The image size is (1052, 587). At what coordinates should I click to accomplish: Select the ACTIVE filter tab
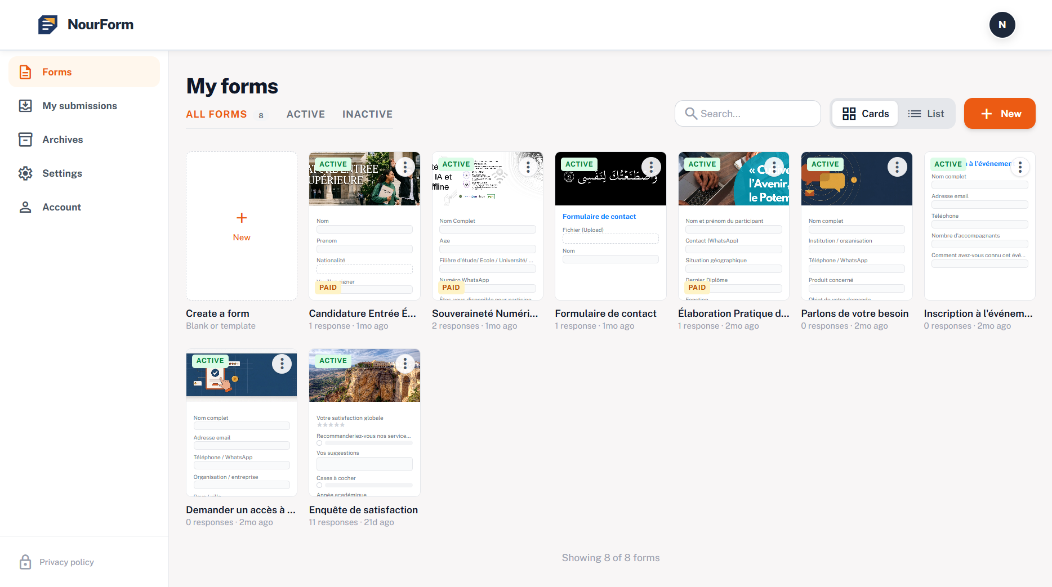click(x=306, y=114)
